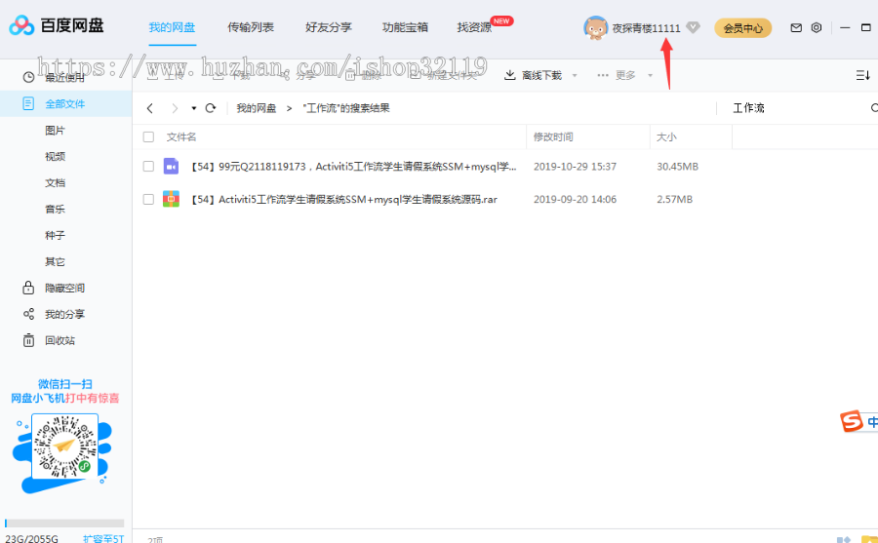
Task: Open the mail messages icon
Action: pyautogui.click(x=796, y=27)
